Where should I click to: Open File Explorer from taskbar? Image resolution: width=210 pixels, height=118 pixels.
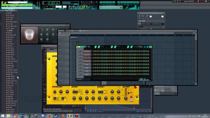coord(9,116)
